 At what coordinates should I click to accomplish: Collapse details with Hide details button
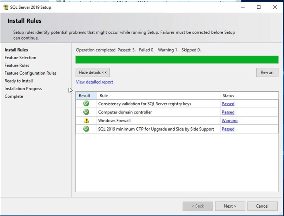tap(92, 72)
